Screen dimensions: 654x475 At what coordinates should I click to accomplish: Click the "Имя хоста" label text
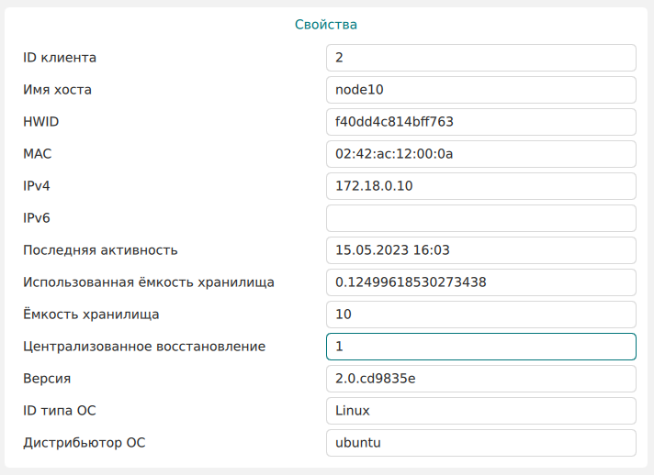click(57, 90)
